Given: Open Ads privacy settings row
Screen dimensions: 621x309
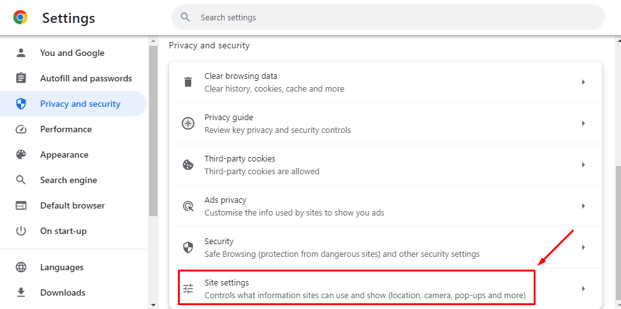Looking at the screenshot, I should [x=385, y=206].
